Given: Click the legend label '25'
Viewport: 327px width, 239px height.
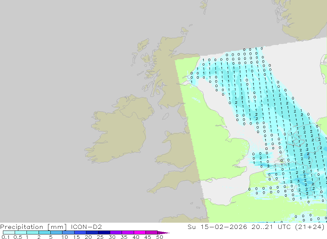Looking at the screenshot, I should [x=100, y=237].
